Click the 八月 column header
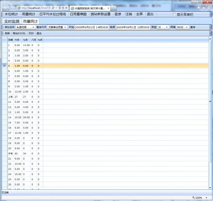This screenshot has height=201, width=213. coord(34,40)
